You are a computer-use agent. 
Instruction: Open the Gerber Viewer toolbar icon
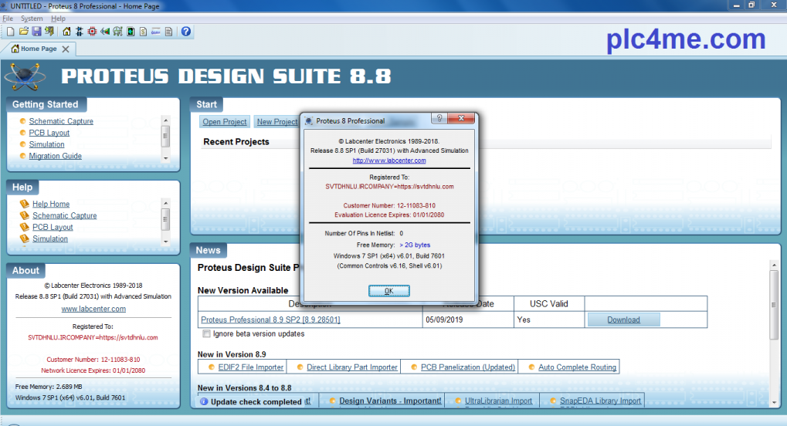click(117, 32)
